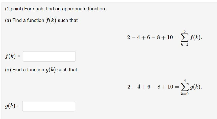
Task: Click the sigma symbol in the g(k) equation
Action: [185, 87]
